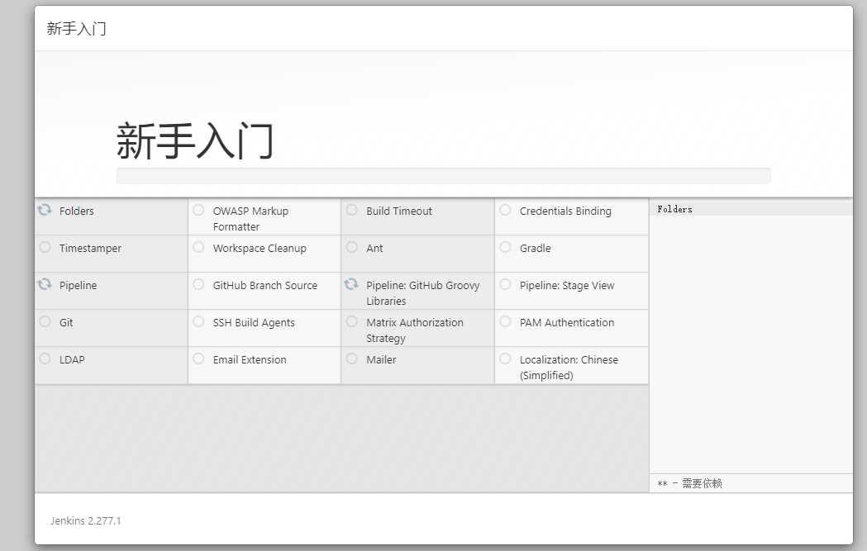Viewport: 867px width, 551px height.
Task: Click the GitHub Branch Source plugin label
Action: pos(264,286)
